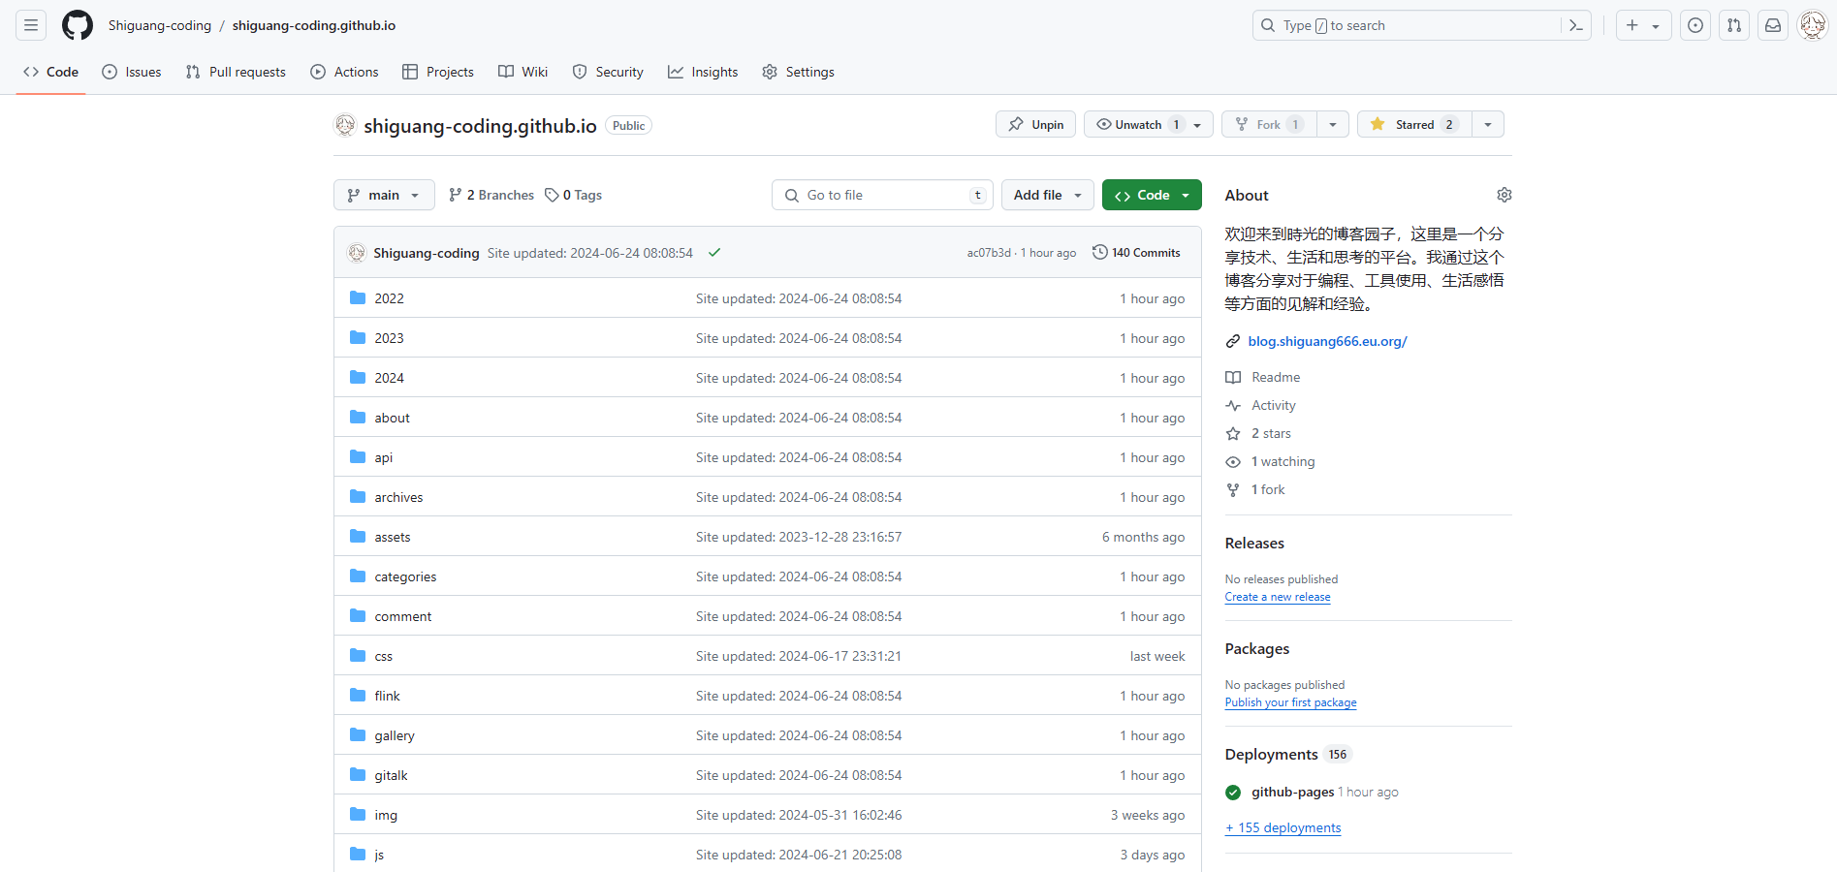Image resolution: width=1837 pixels, height=872 pixels.
Task: Visit blog.shiguang666.eu.org link
Action: point(1327,341)
